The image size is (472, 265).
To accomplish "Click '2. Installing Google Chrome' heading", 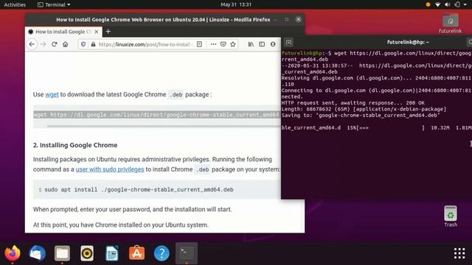I will tap(75, 145).
